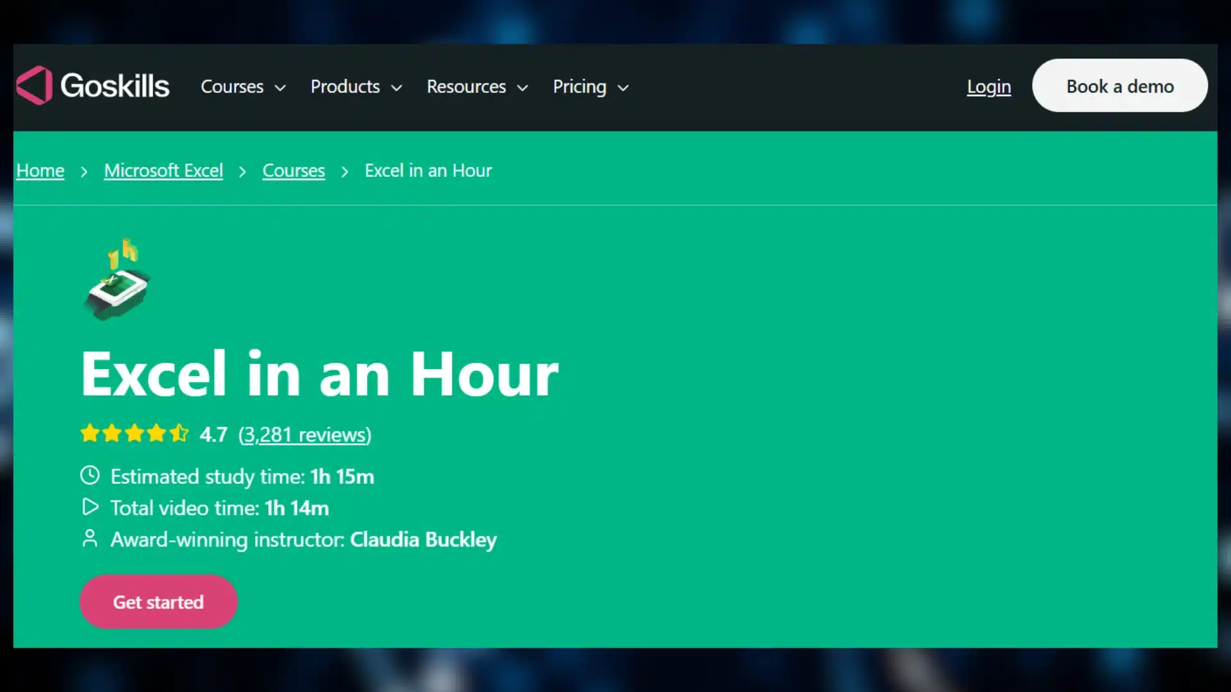
Task: Click Total video time 1h 14m
Action: (x=220, y=507)
